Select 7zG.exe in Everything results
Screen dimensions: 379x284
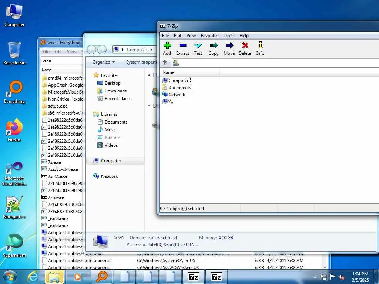56,197
